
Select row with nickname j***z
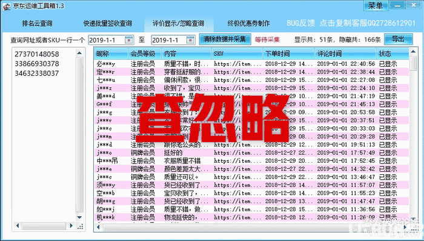coord(252,88)
